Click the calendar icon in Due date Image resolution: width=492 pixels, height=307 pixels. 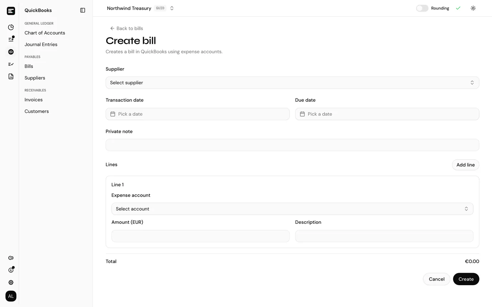click(302, 114)
